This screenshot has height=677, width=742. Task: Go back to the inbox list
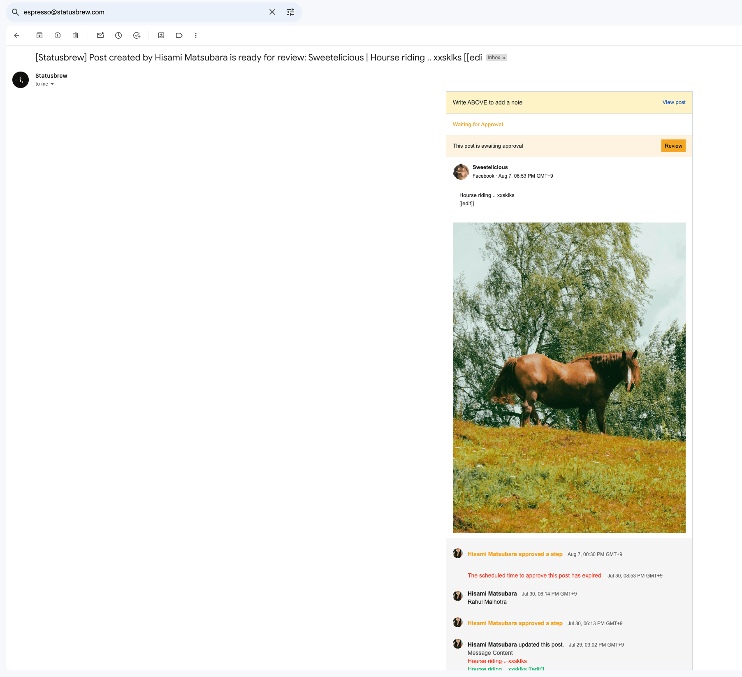(x=16, y=35)
